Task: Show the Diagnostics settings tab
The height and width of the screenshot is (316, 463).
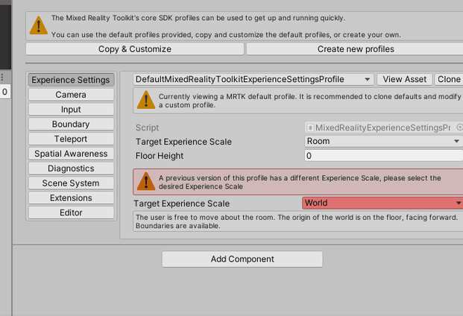Action: coord(71,168)
